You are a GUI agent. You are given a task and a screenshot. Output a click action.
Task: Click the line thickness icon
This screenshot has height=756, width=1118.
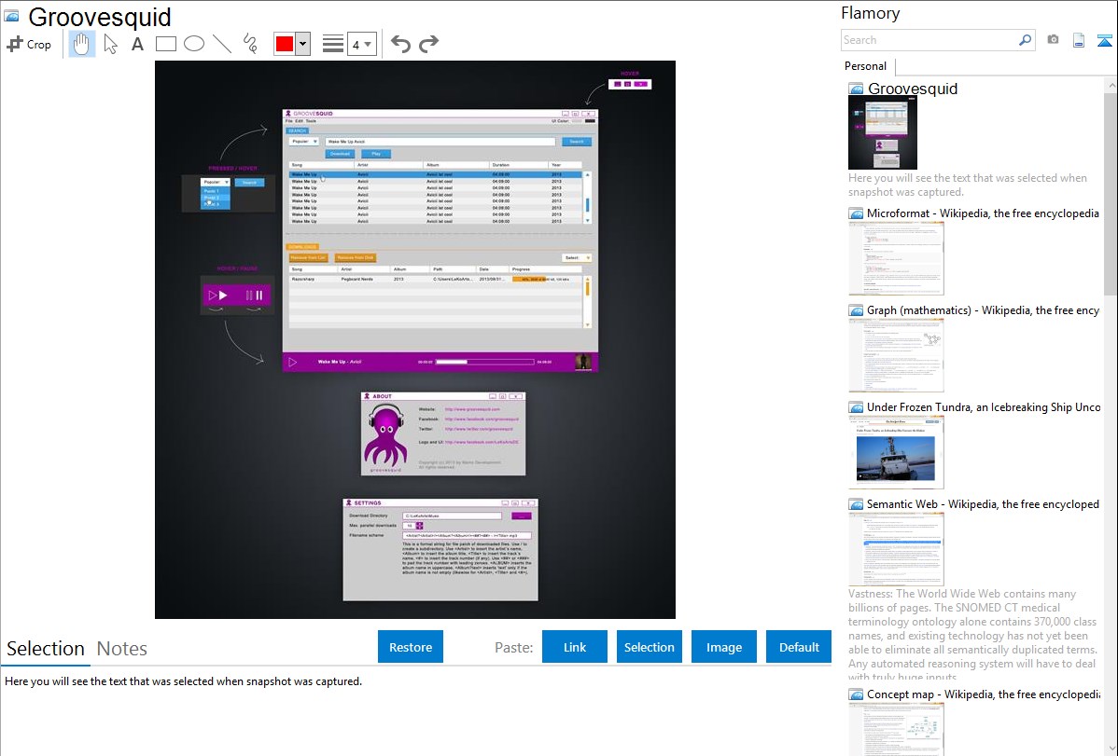333,44
